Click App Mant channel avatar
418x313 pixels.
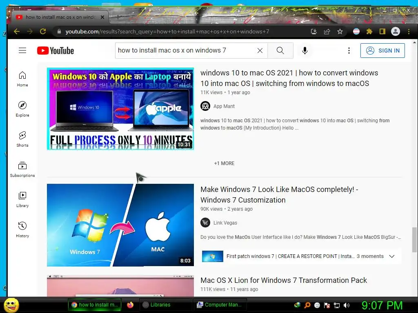click(205, 106)
